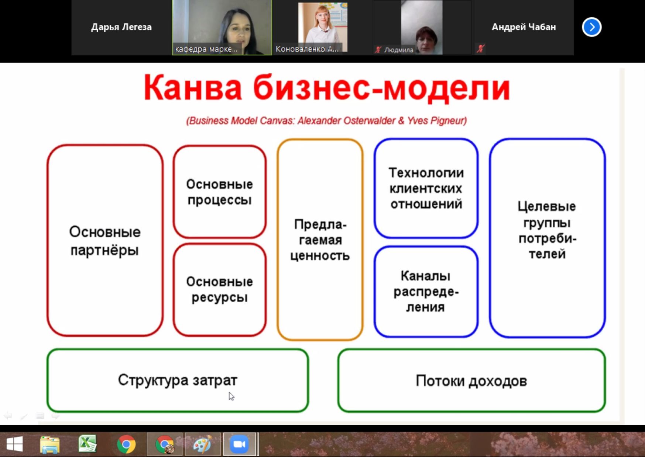Image resolution: width=645 pixels, height=457 pixels.
Task: Click the 'Основные ресурсы' box
Action: point(220,290)
